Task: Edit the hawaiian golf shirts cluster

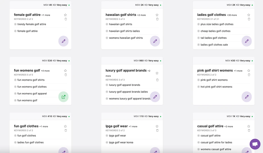Action: (155, 41)
